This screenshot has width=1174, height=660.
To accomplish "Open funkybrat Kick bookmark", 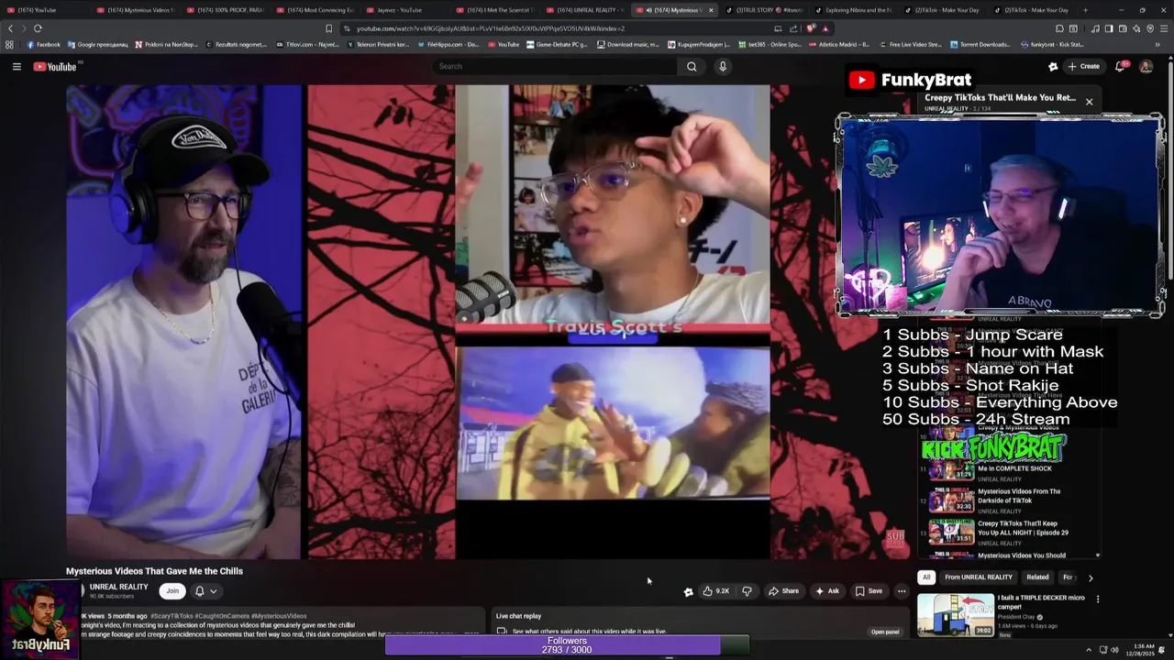I will [x=1052, y=44].
